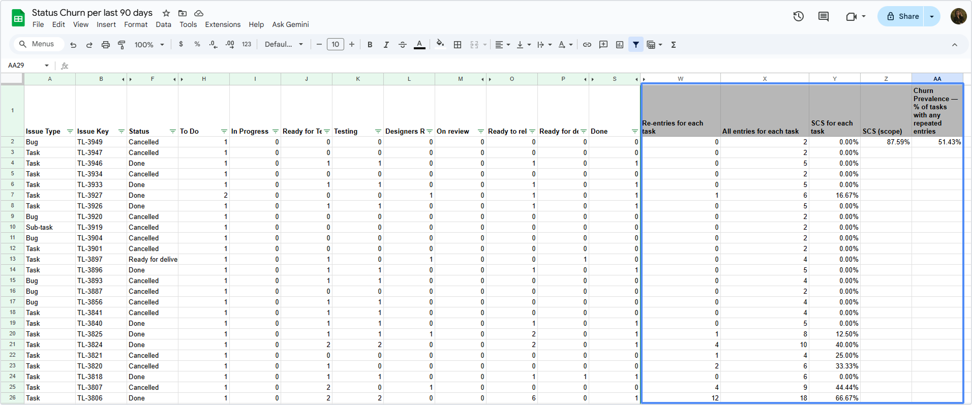The height and width of the screenshot is (405, 972).
Task: Open the text color picker
Action: pyautogui.click(x=419, y=45)
